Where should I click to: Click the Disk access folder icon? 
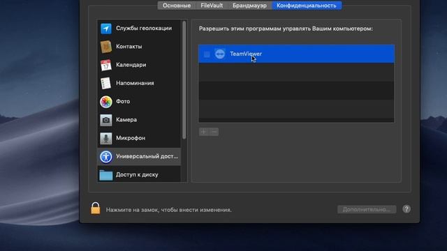click(x=106, y=175)
